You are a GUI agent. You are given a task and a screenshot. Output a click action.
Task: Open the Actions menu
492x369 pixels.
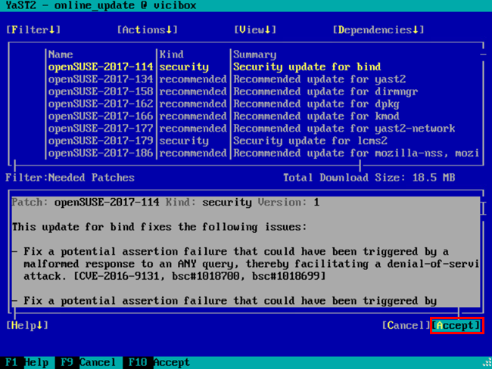pos(147,29)
